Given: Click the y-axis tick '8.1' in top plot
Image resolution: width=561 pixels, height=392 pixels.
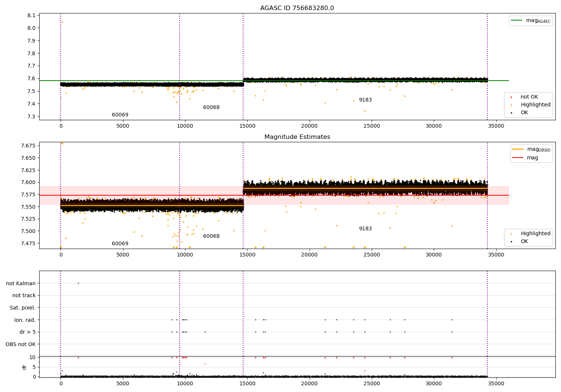Looking at the screenshot, I should click(x=32, y=15).
